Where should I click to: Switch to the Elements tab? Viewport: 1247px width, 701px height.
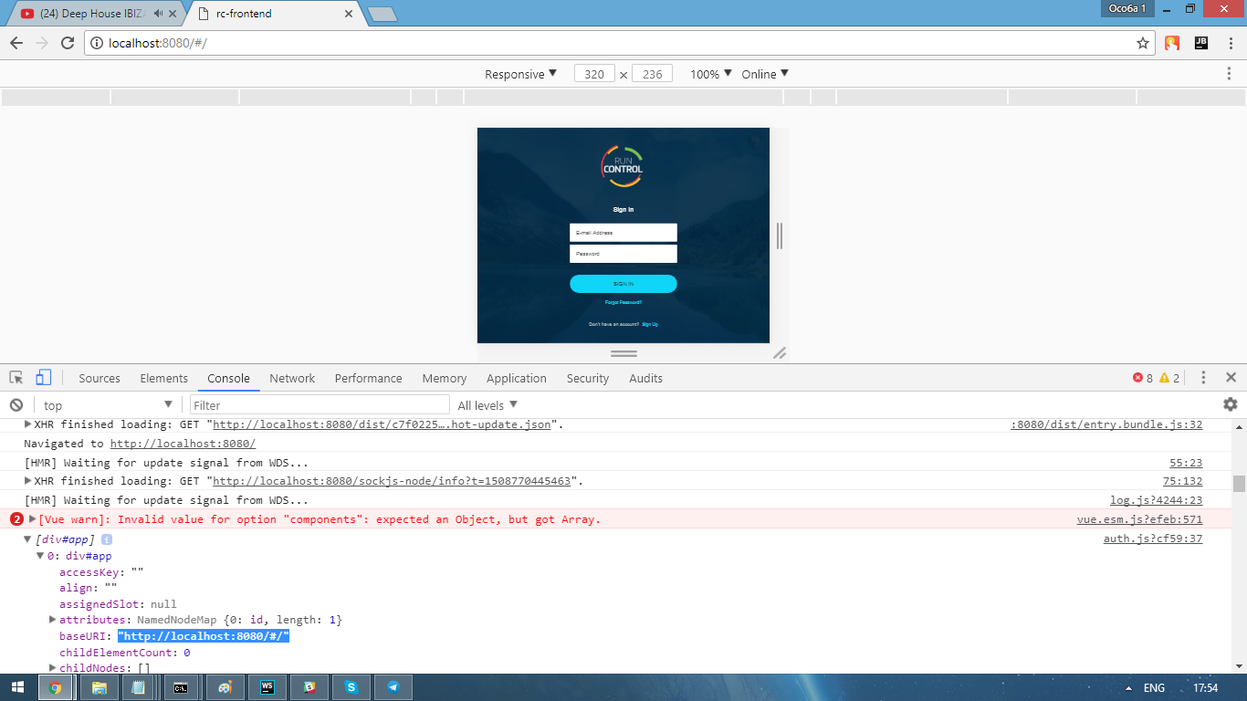click(x=164, y=378)
